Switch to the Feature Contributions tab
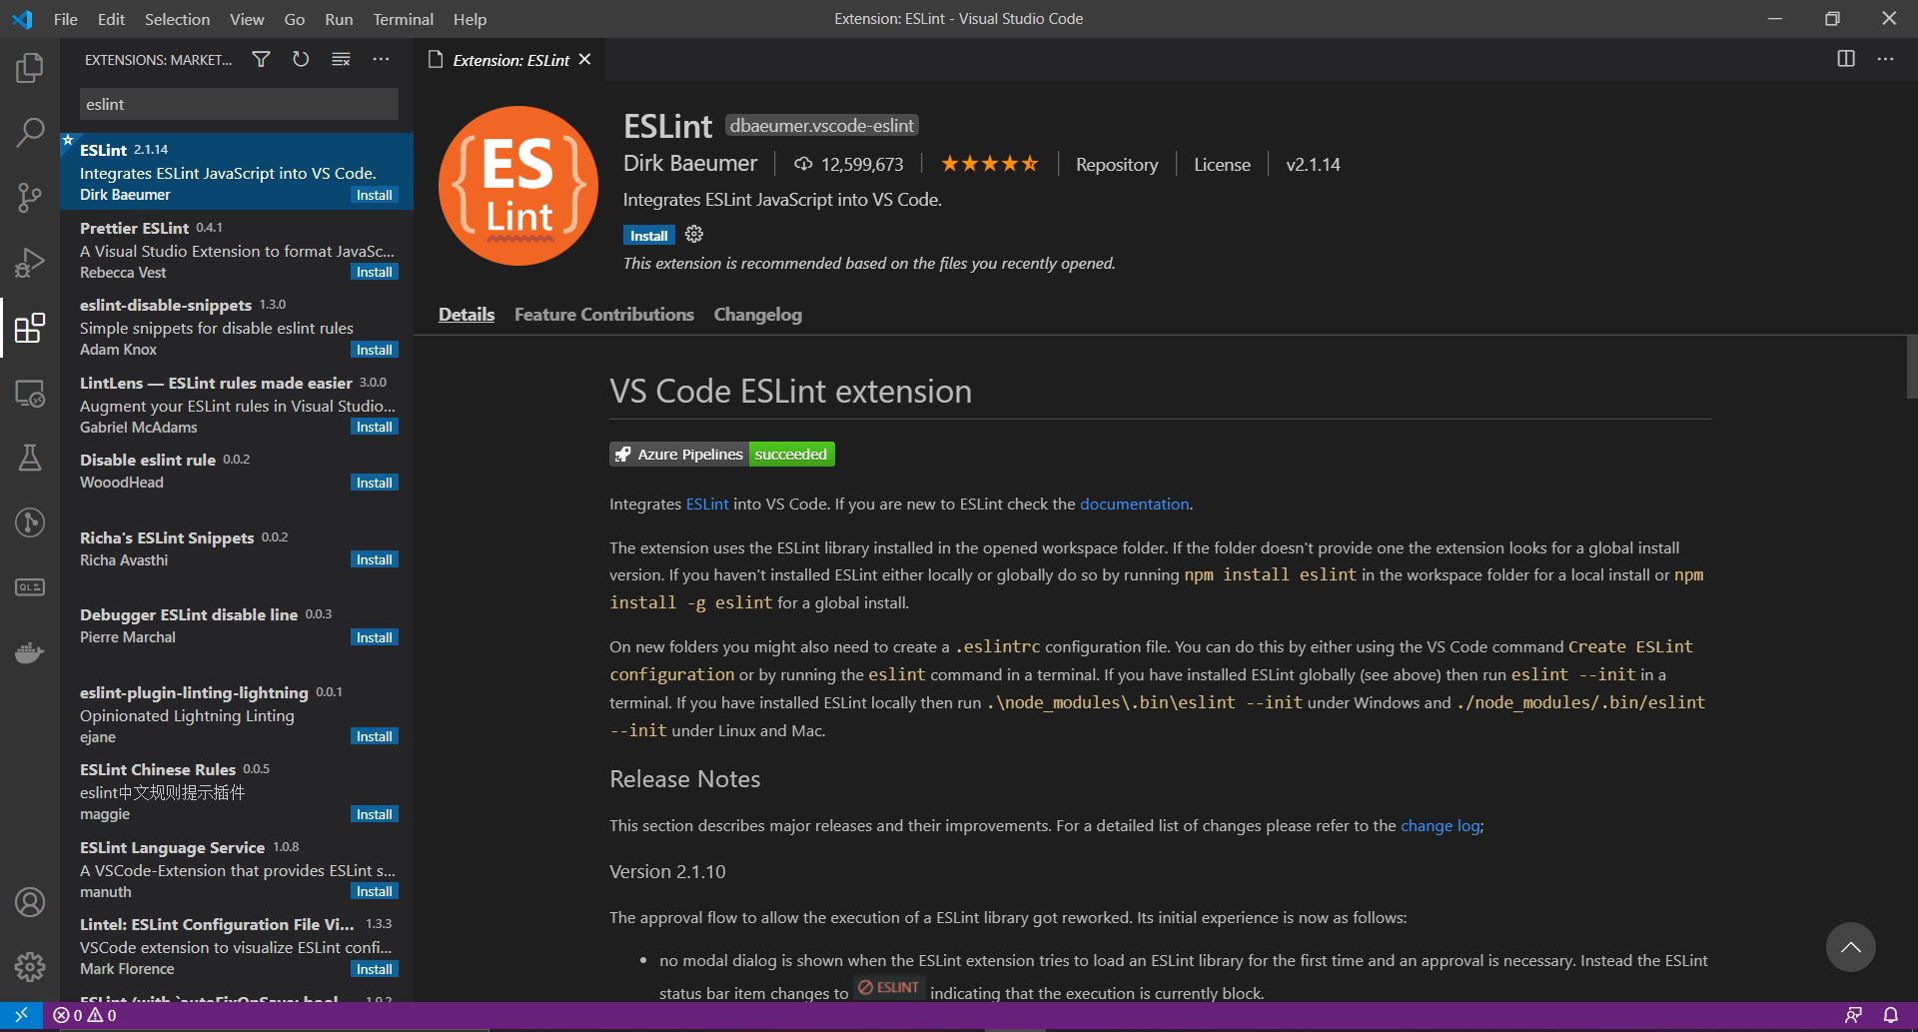This screenshot has width=1918, height=1032. click(603, 315)
